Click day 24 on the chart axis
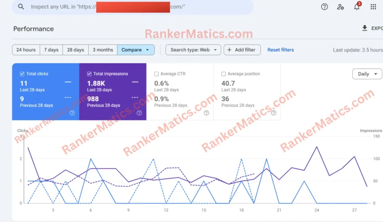This screenshot has width=383, height=222. point(316,210)
